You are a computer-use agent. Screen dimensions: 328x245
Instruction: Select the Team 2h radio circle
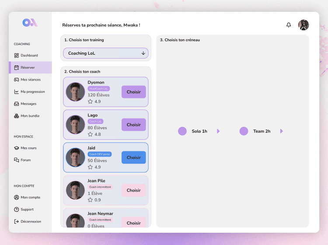[x=244, y=131]
